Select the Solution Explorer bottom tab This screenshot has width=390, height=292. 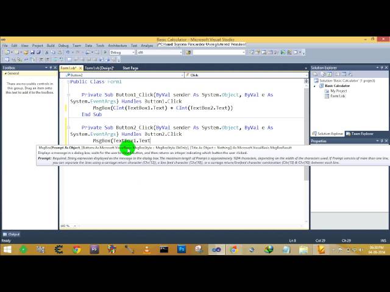pos(328,134)
